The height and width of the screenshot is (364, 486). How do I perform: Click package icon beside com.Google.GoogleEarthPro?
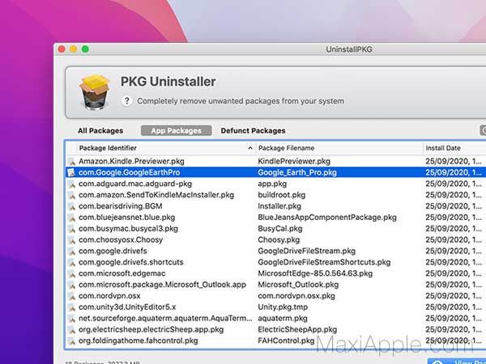click(71, 172)
